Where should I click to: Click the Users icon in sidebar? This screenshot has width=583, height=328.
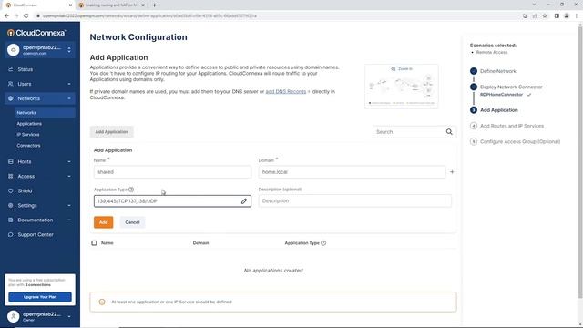pyautogui.click(x=10, y=84)
